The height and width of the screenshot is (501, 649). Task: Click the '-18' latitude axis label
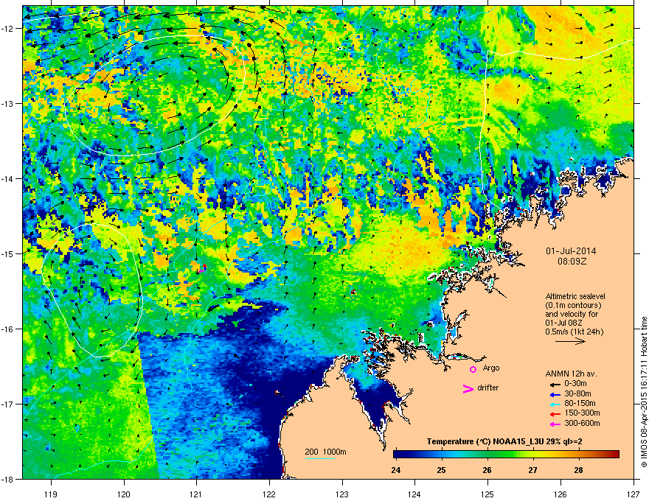pyautogui.click(x=7, y=479)
